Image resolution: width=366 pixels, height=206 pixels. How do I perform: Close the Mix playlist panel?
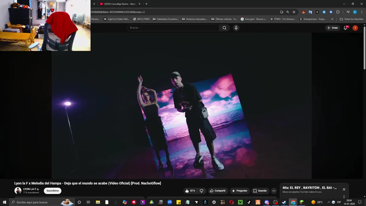(344, 189)
